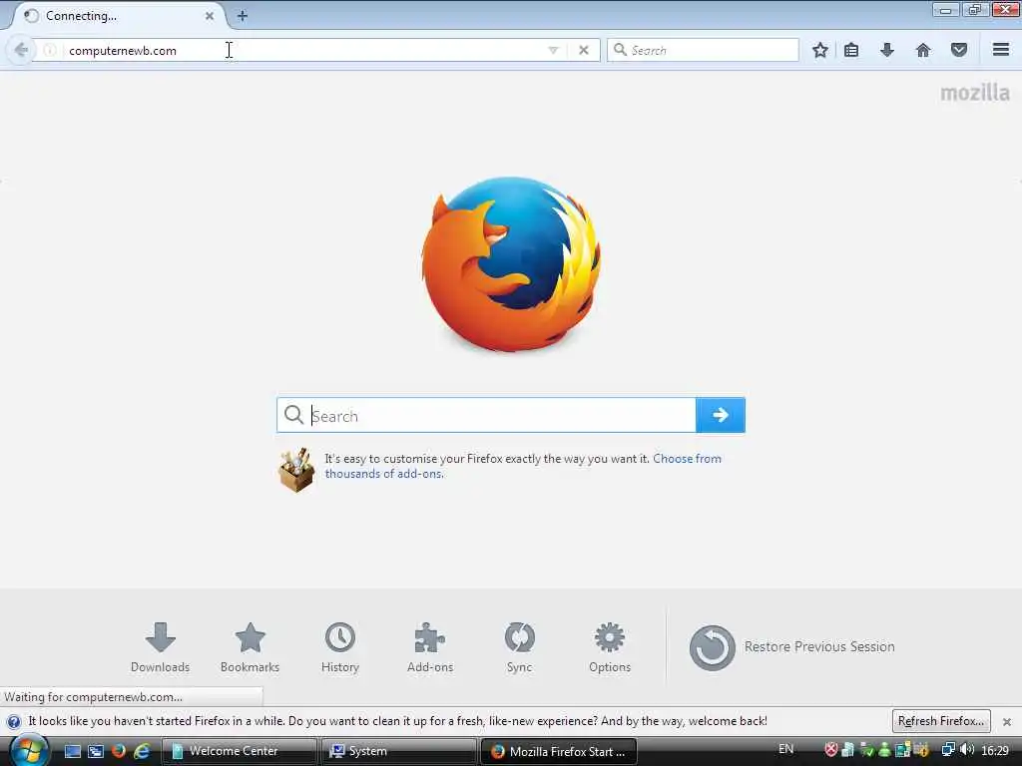Click the start page Search box

[486, 415]
